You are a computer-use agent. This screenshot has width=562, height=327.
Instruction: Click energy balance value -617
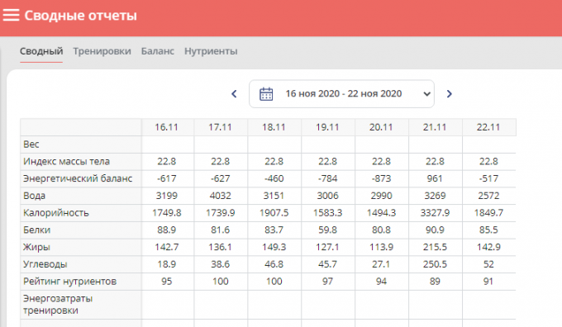pos(166,178)
